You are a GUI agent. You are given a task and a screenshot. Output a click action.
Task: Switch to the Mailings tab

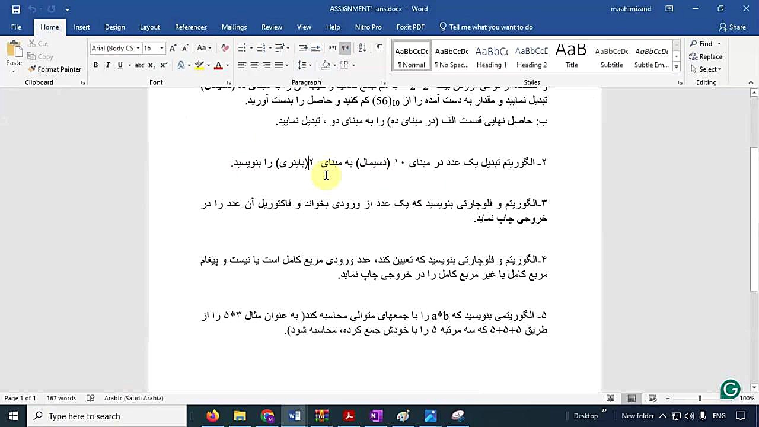click(x=234, y=27)
